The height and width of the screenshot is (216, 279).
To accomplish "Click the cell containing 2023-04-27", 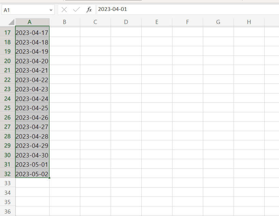I will [32, 126].
